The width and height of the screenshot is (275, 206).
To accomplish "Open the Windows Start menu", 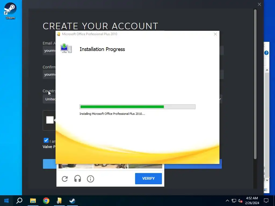I will [x=6, y=201].
